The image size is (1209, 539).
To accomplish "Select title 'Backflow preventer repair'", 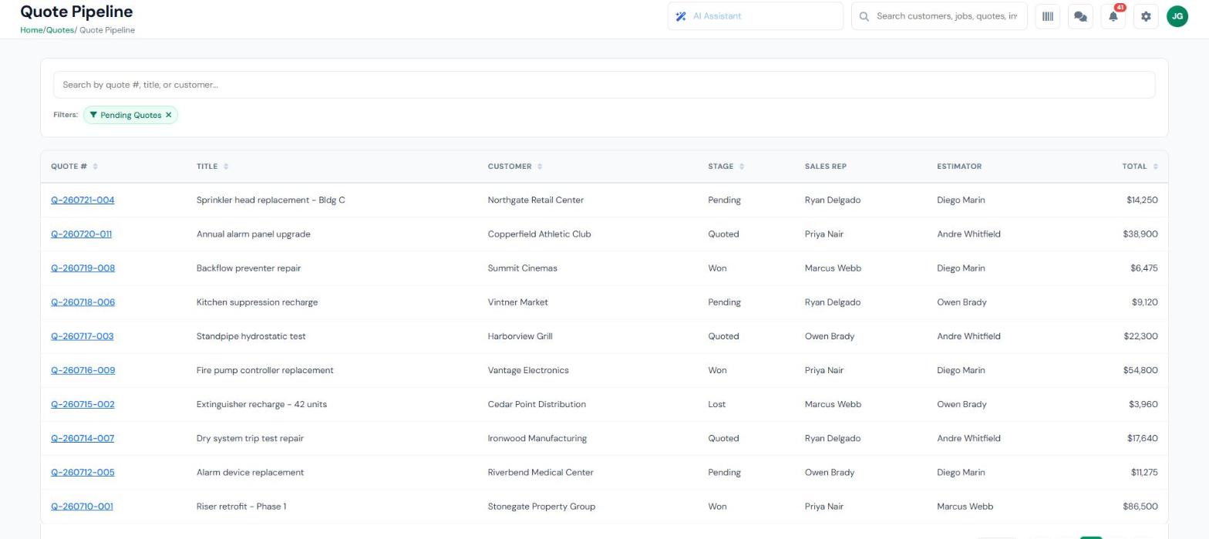I will pyautogui.click(x=248, y=268).
